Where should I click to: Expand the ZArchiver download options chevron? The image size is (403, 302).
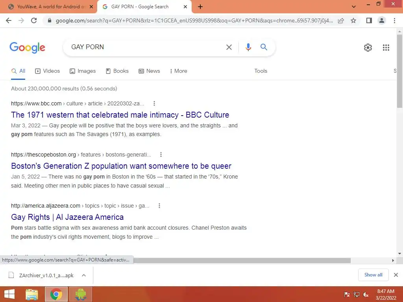point(83,275)
